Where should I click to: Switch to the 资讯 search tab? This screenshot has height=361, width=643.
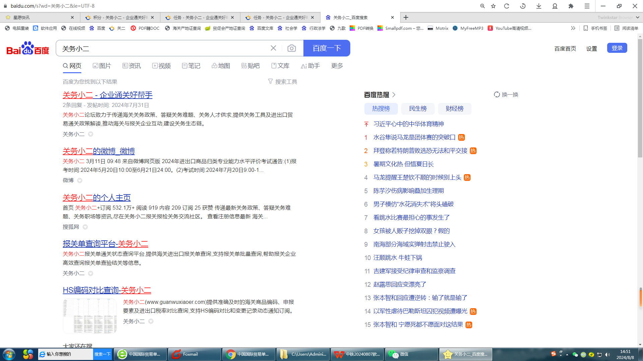(x=132, y=66)
